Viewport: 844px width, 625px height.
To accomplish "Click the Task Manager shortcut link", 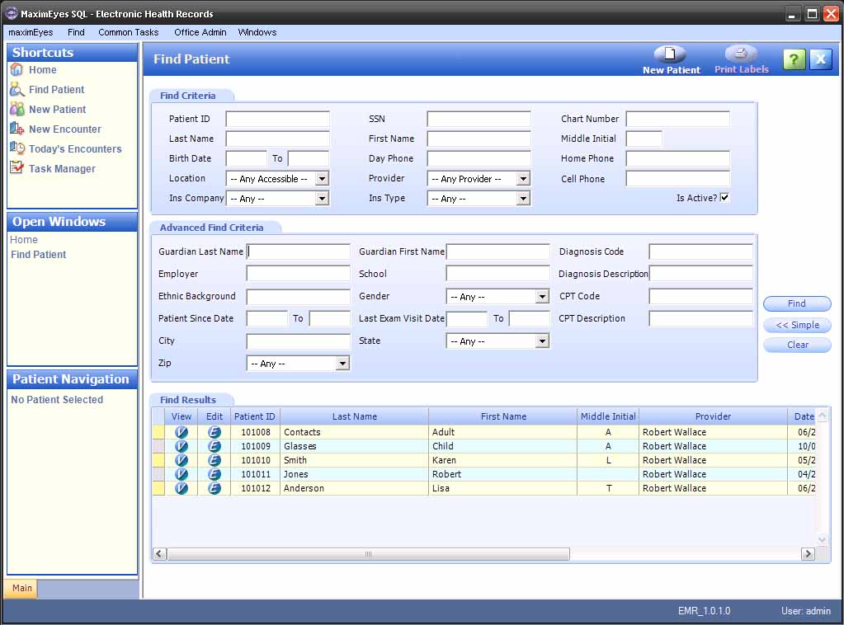I will (62, 169).
